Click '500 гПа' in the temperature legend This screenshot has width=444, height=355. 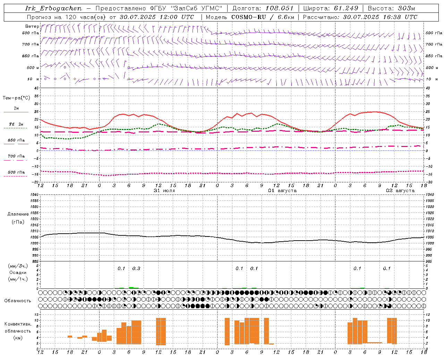coord(16,172)
